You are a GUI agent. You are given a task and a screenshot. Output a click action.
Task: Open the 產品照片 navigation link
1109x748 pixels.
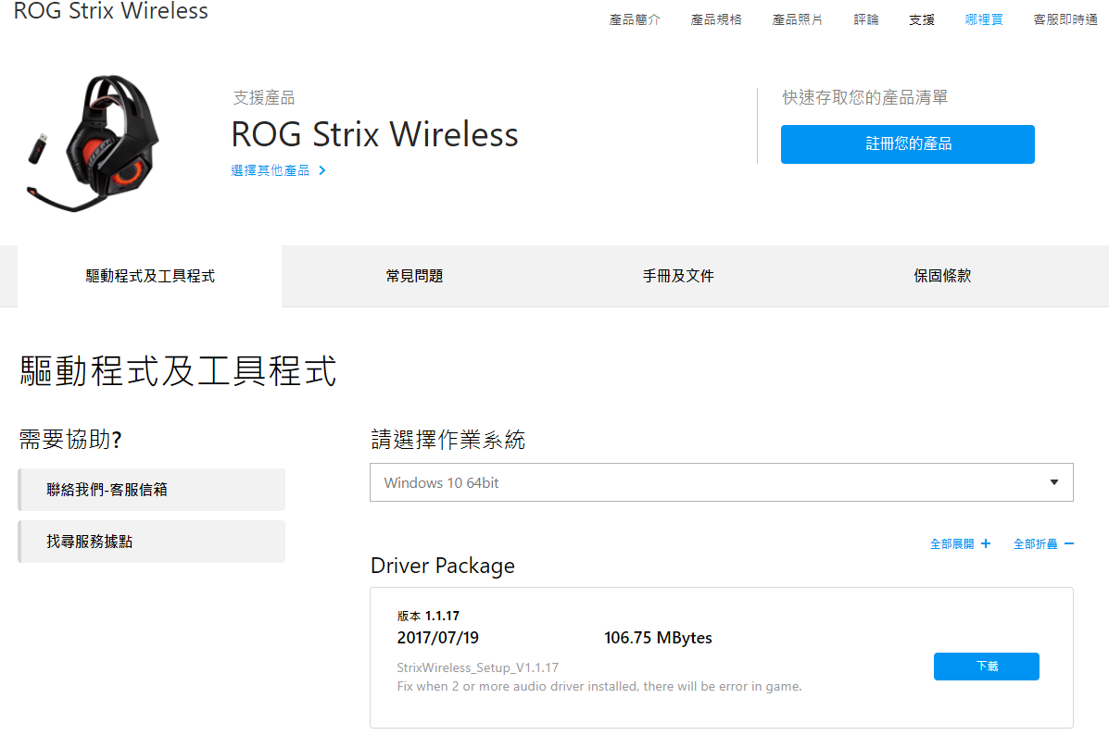[797, 19]
